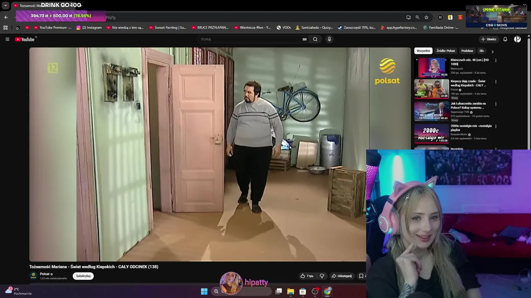Open the Superwizjer TVN channel name

coord(460,112)
